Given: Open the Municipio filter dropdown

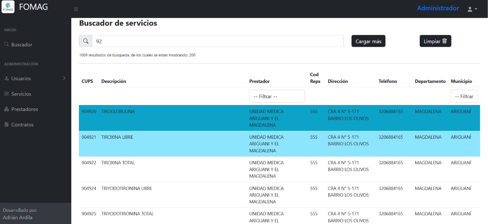Looking at the screenshot, I should click(x=464, y=96).
